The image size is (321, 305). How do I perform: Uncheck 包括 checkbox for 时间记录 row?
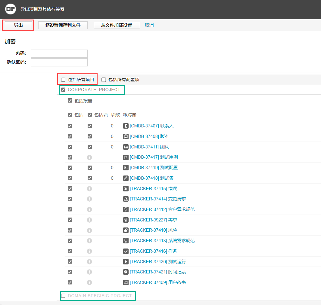click(x=70, y=272)
